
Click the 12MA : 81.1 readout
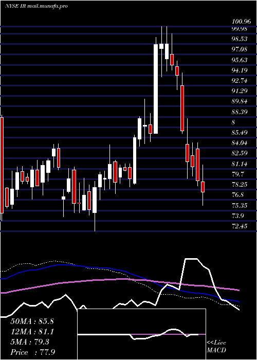click(32, 332)
